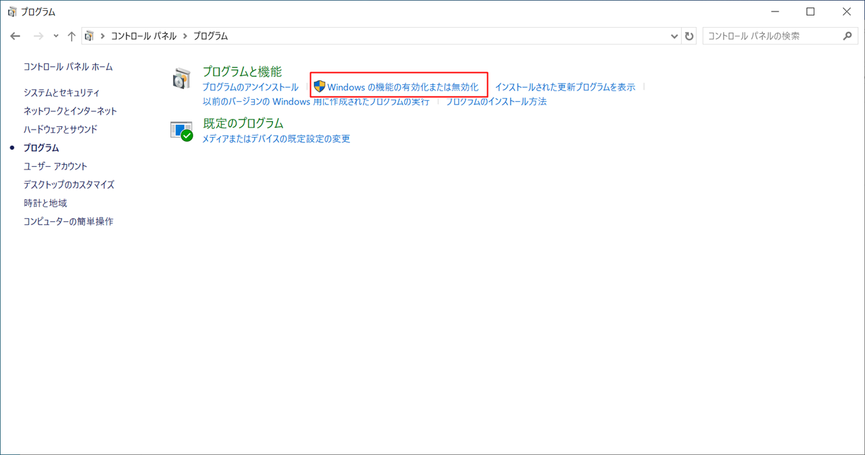Click the コントロール パネルの検索 search field
Screen dimensions: 865x455
coord(770,36)
